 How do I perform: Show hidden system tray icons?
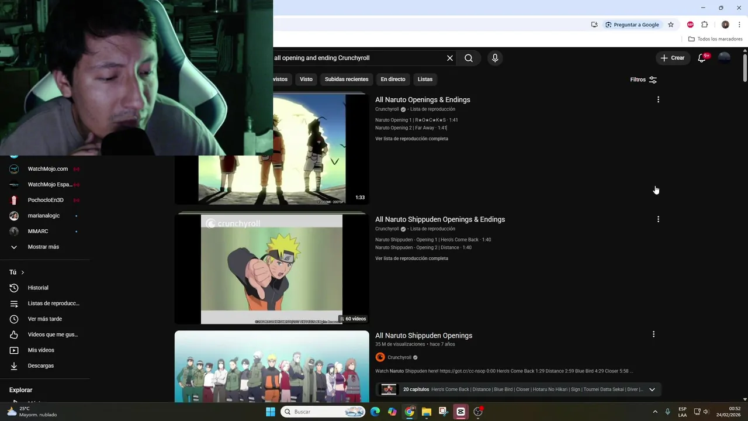click(x=655, y=412)
